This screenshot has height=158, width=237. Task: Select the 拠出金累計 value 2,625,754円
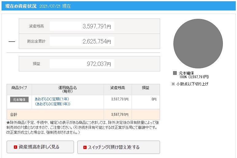pyautogui.click(x=97, y=41)
